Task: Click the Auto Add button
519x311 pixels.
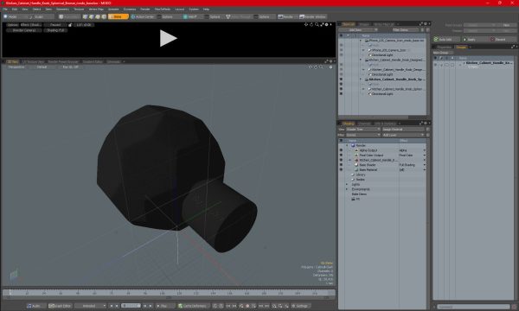Action: pyautogui.click(x=446, y=39)
